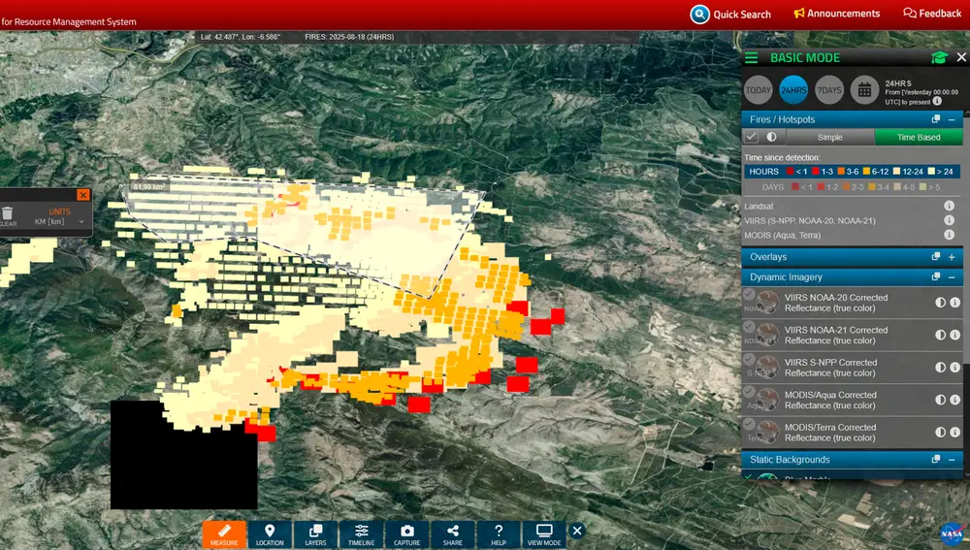Viewport: 970px width, 550px height.
Task: Expand the Overlays section with plus
Action: click(x=952, y=257)
